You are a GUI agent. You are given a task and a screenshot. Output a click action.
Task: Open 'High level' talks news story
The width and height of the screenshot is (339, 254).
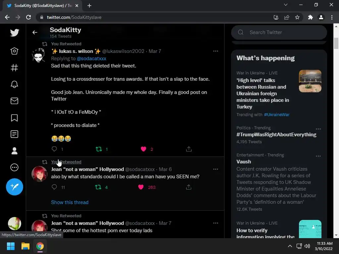tap(263, 94)
